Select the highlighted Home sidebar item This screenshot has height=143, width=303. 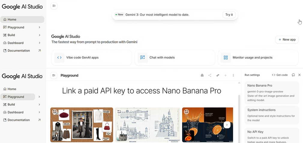point(22,19)
